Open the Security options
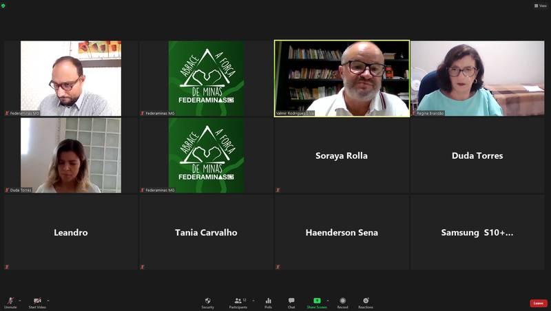The image size is (551, 311). [x=207, y=301]
